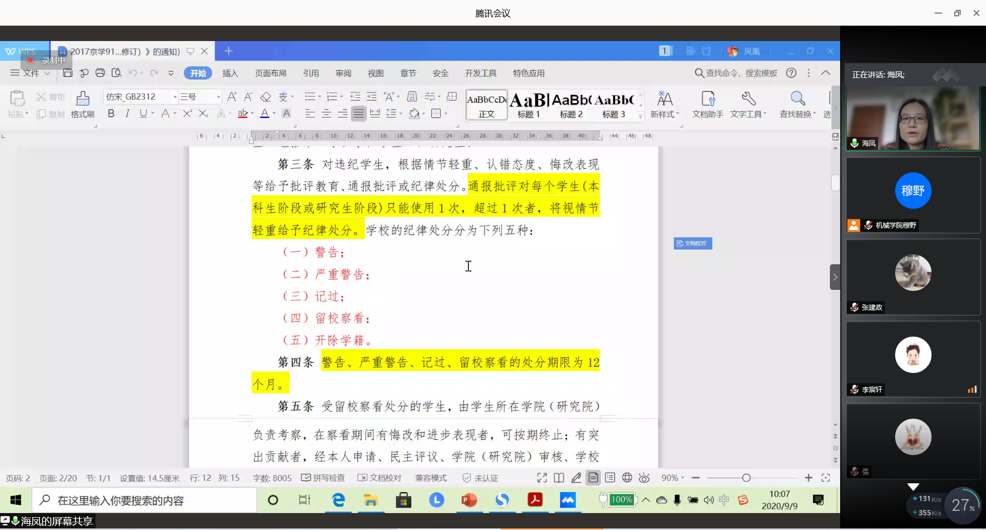Expand the font size dropdown 三号
The image size is (986, 530).
pos(218,96)
